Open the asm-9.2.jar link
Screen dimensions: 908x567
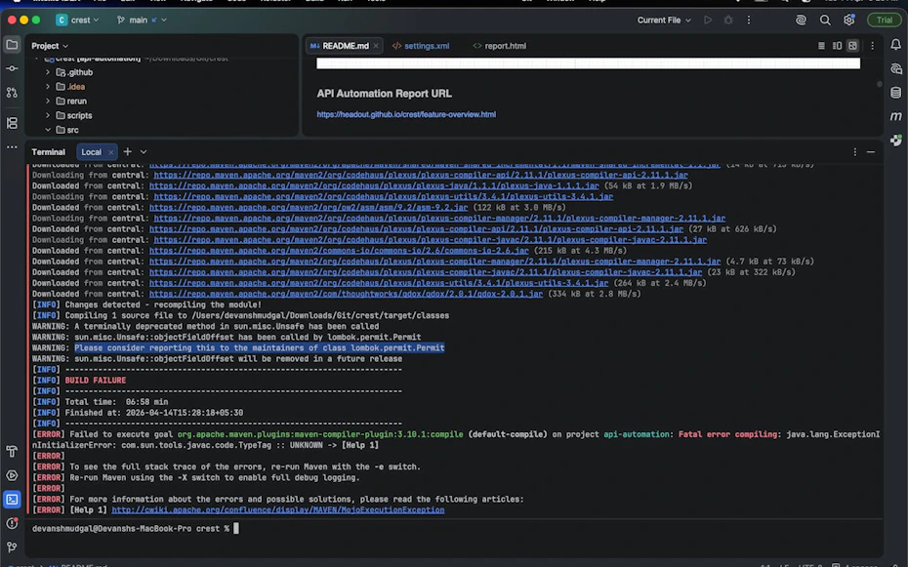pos(309,207)
